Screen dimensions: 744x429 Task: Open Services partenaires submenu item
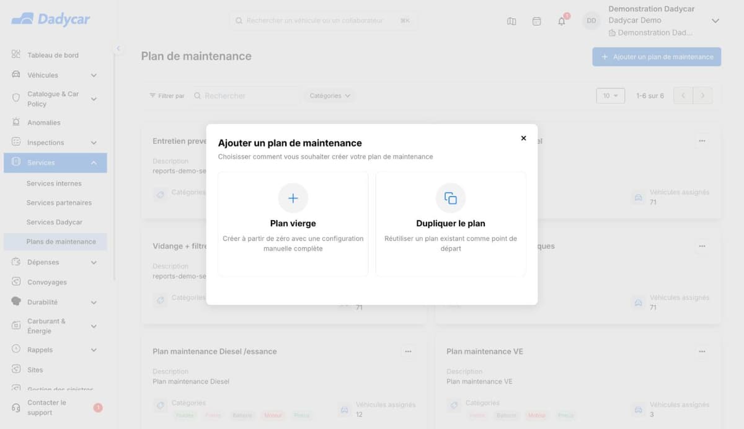59,203
